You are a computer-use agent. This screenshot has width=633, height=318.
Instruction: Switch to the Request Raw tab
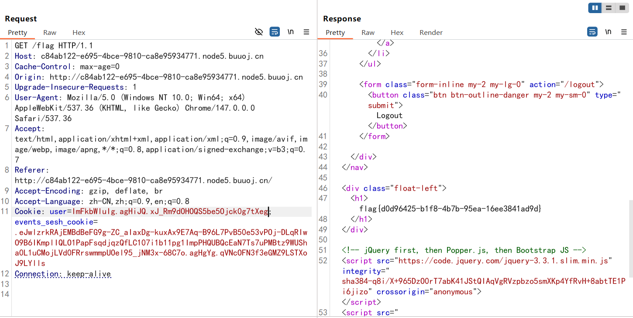(50, 33)
